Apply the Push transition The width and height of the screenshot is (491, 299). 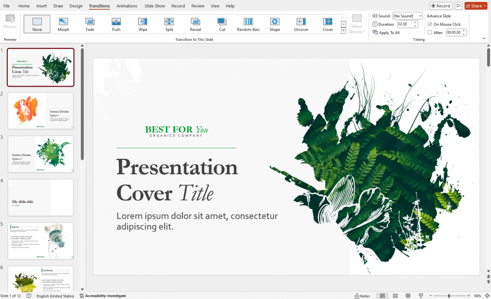coord(116,24)
